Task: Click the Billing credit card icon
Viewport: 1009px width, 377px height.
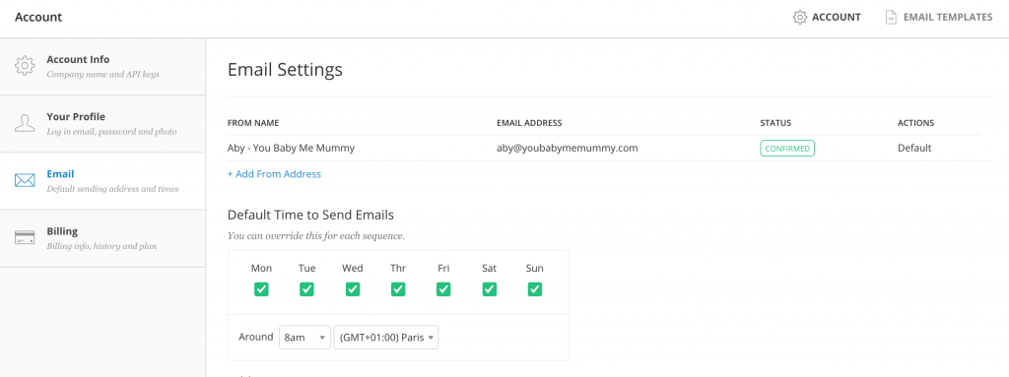Action: tap(25, 237)
